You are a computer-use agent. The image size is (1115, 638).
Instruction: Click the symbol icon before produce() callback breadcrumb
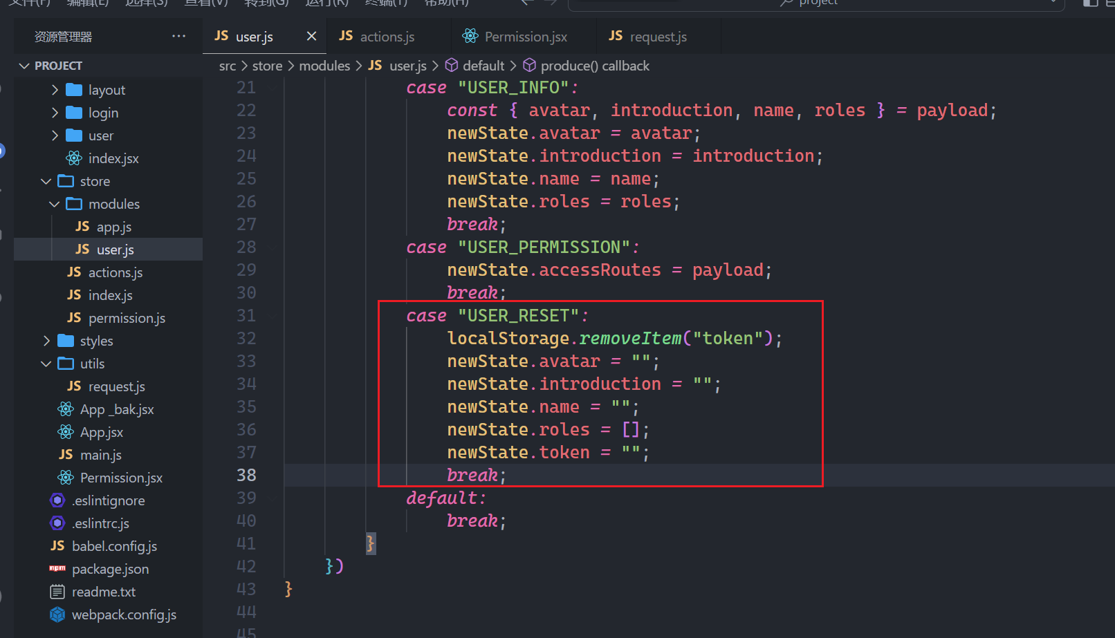[x=529, y=65]
